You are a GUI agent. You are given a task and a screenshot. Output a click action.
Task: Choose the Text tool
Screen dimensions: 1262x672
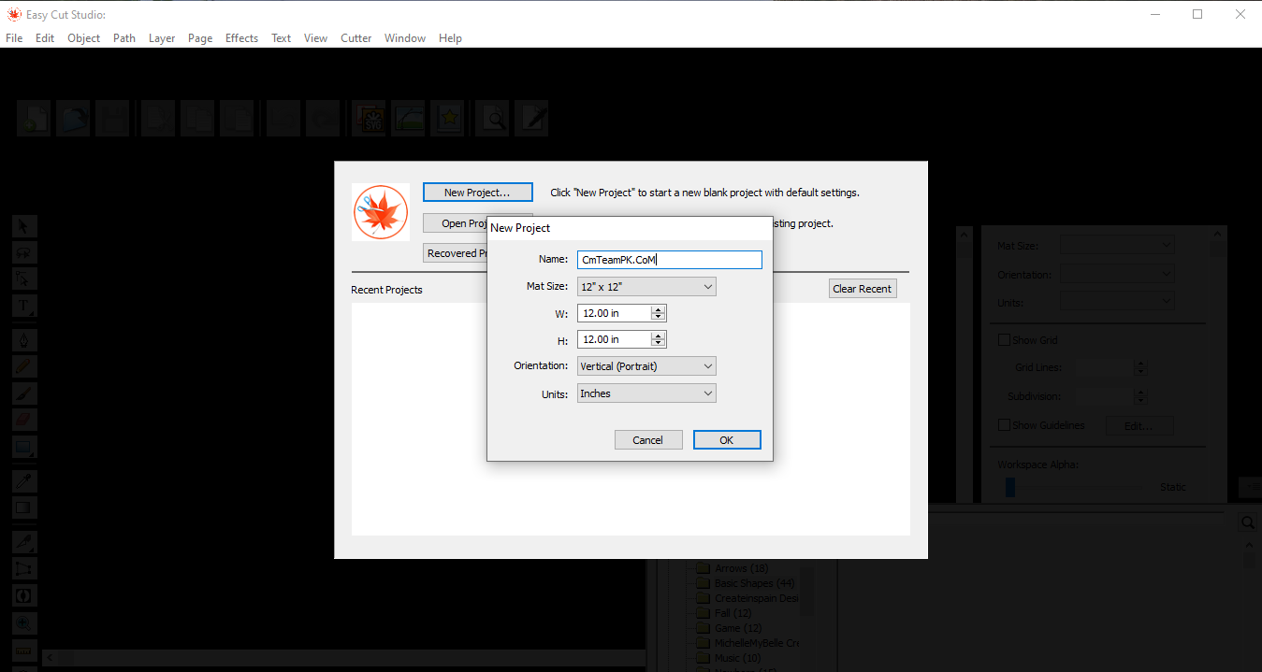click(24, 306)
